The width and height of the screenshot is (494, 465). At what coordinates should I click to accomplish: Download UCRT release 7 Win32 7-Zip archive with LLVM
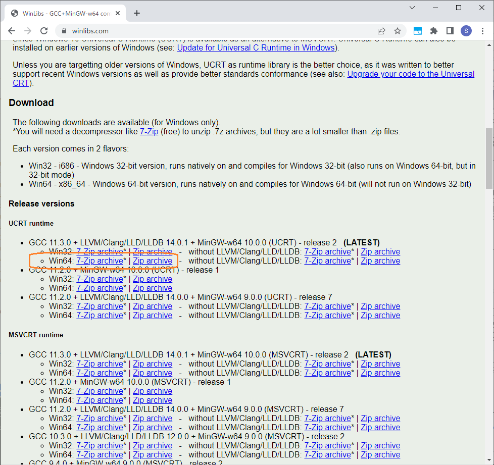coord(100,306)
